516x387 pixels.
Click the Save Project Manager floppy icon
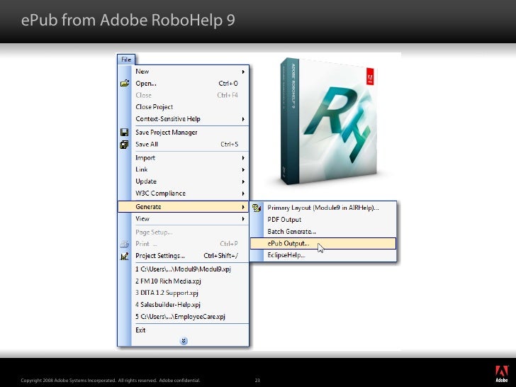coord(125,133)
